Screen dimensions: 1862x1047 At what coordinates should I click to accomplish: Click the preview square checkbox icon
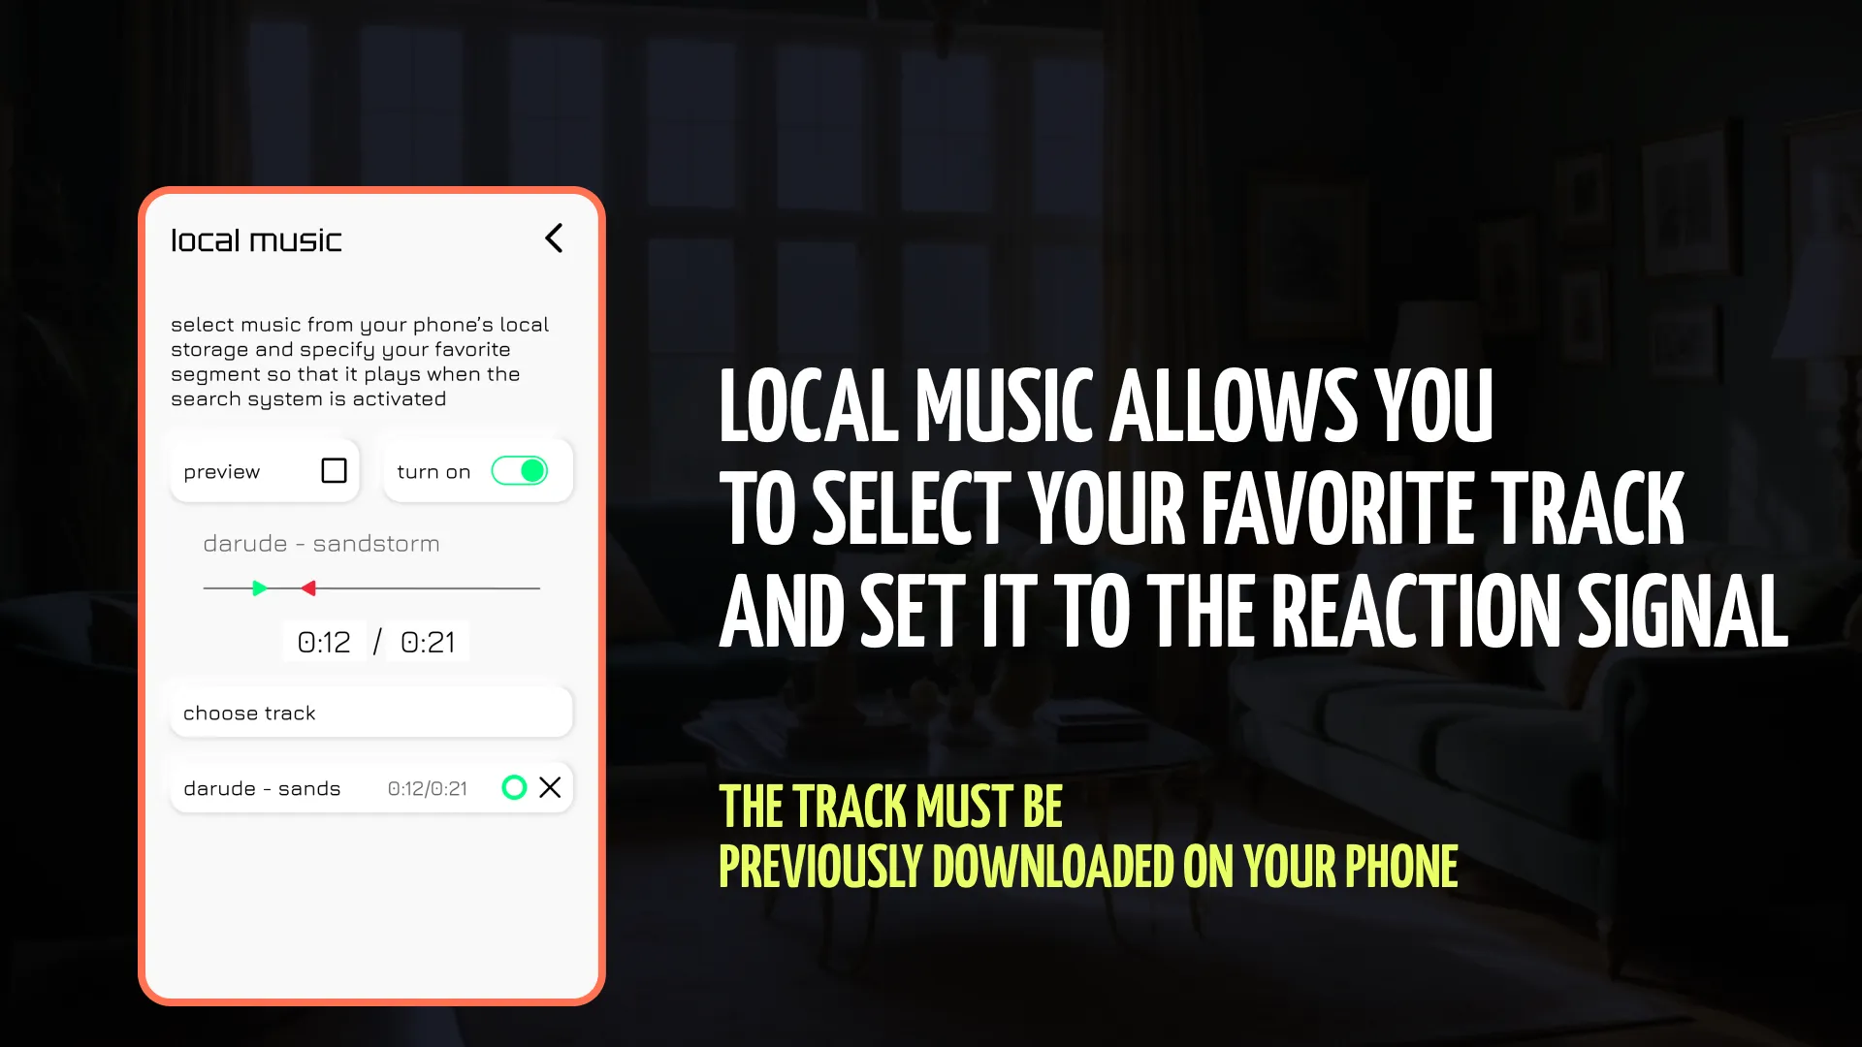334,470
